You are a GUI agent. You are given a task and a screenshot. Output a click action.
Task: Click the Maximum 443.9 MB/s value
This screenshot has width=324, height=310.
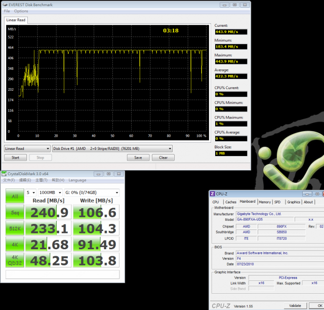tap(231, 62)
